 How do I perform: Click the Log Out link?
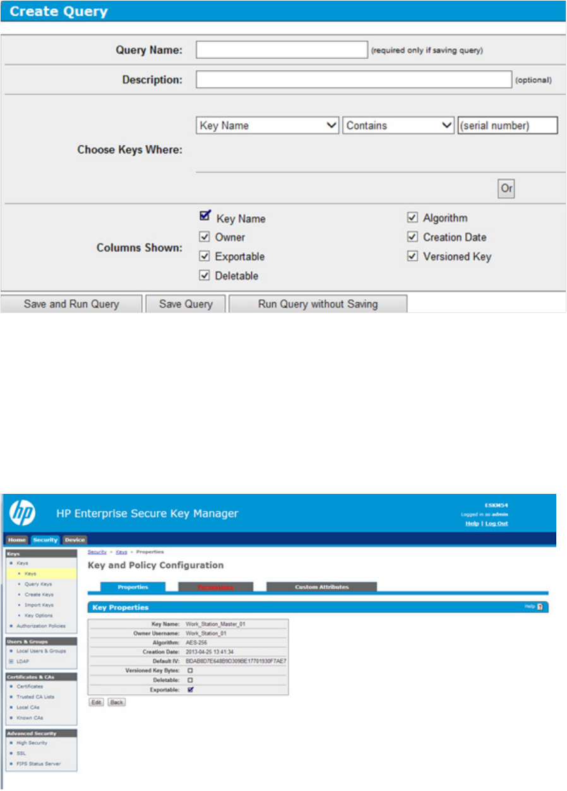496,524
